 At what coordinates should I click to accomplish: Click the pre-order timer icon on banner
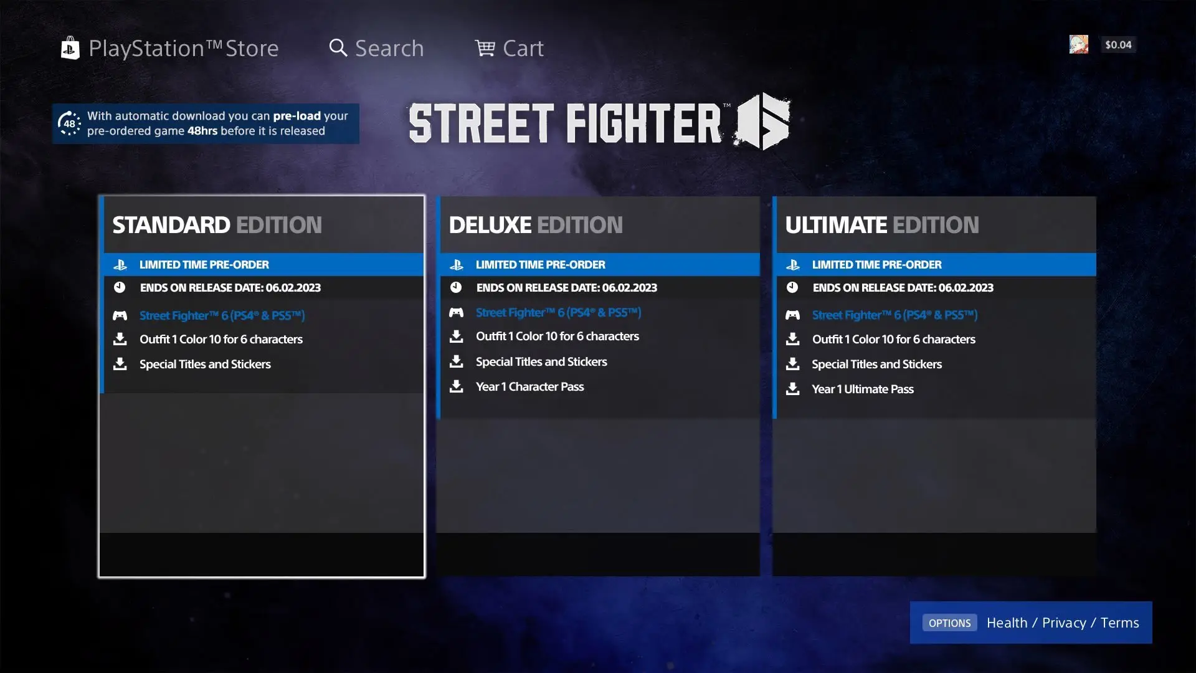69,123
